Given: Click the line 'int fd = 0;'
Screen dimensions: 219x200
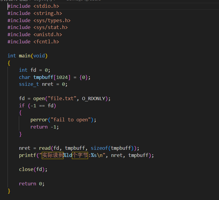Looking at the screenshot, I should click(35, 70).
